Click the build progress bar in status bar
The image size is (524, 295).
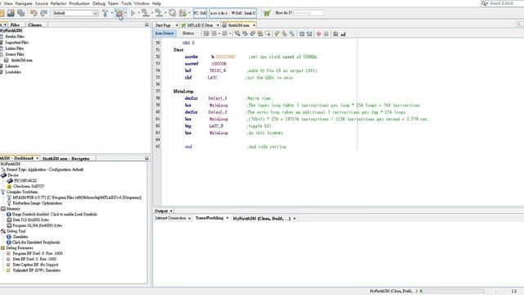(452, 291)
